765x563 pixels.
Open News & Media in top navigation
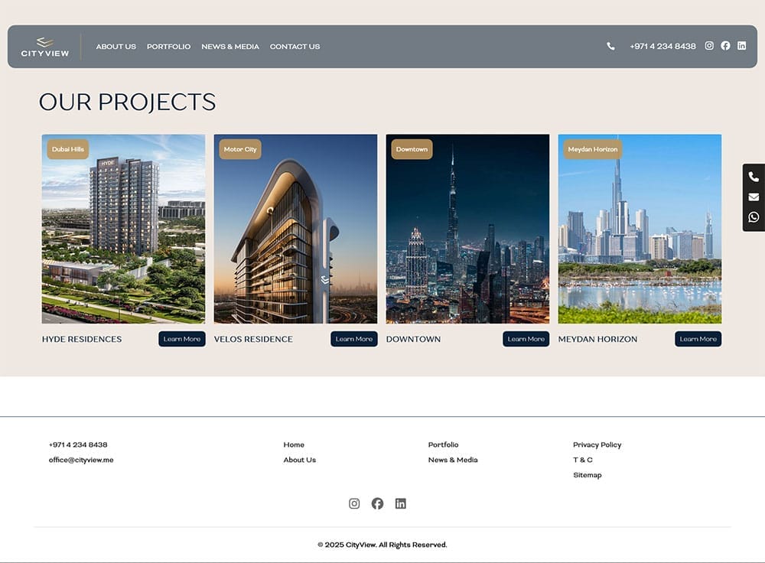pos(230,47)
